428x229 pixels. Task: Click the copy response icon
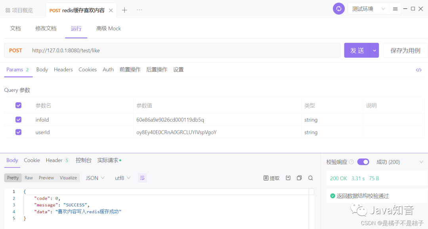pyautogui.click(x=299, y=178)
